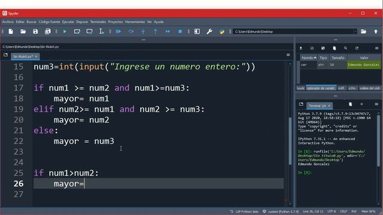Run selection or current line icon

click(101, 32)
